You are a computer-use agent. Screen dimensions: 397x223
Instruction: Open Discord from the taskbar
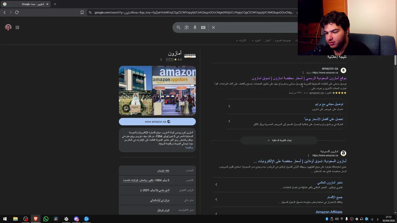[x=76, y=219]
